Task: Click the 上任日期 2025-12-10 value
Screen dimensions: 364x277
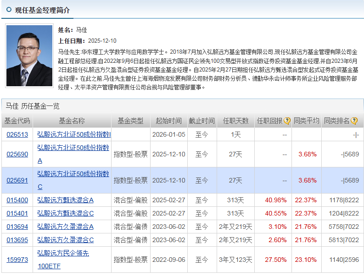Action: pyautogui.click(x=102, y=41)
